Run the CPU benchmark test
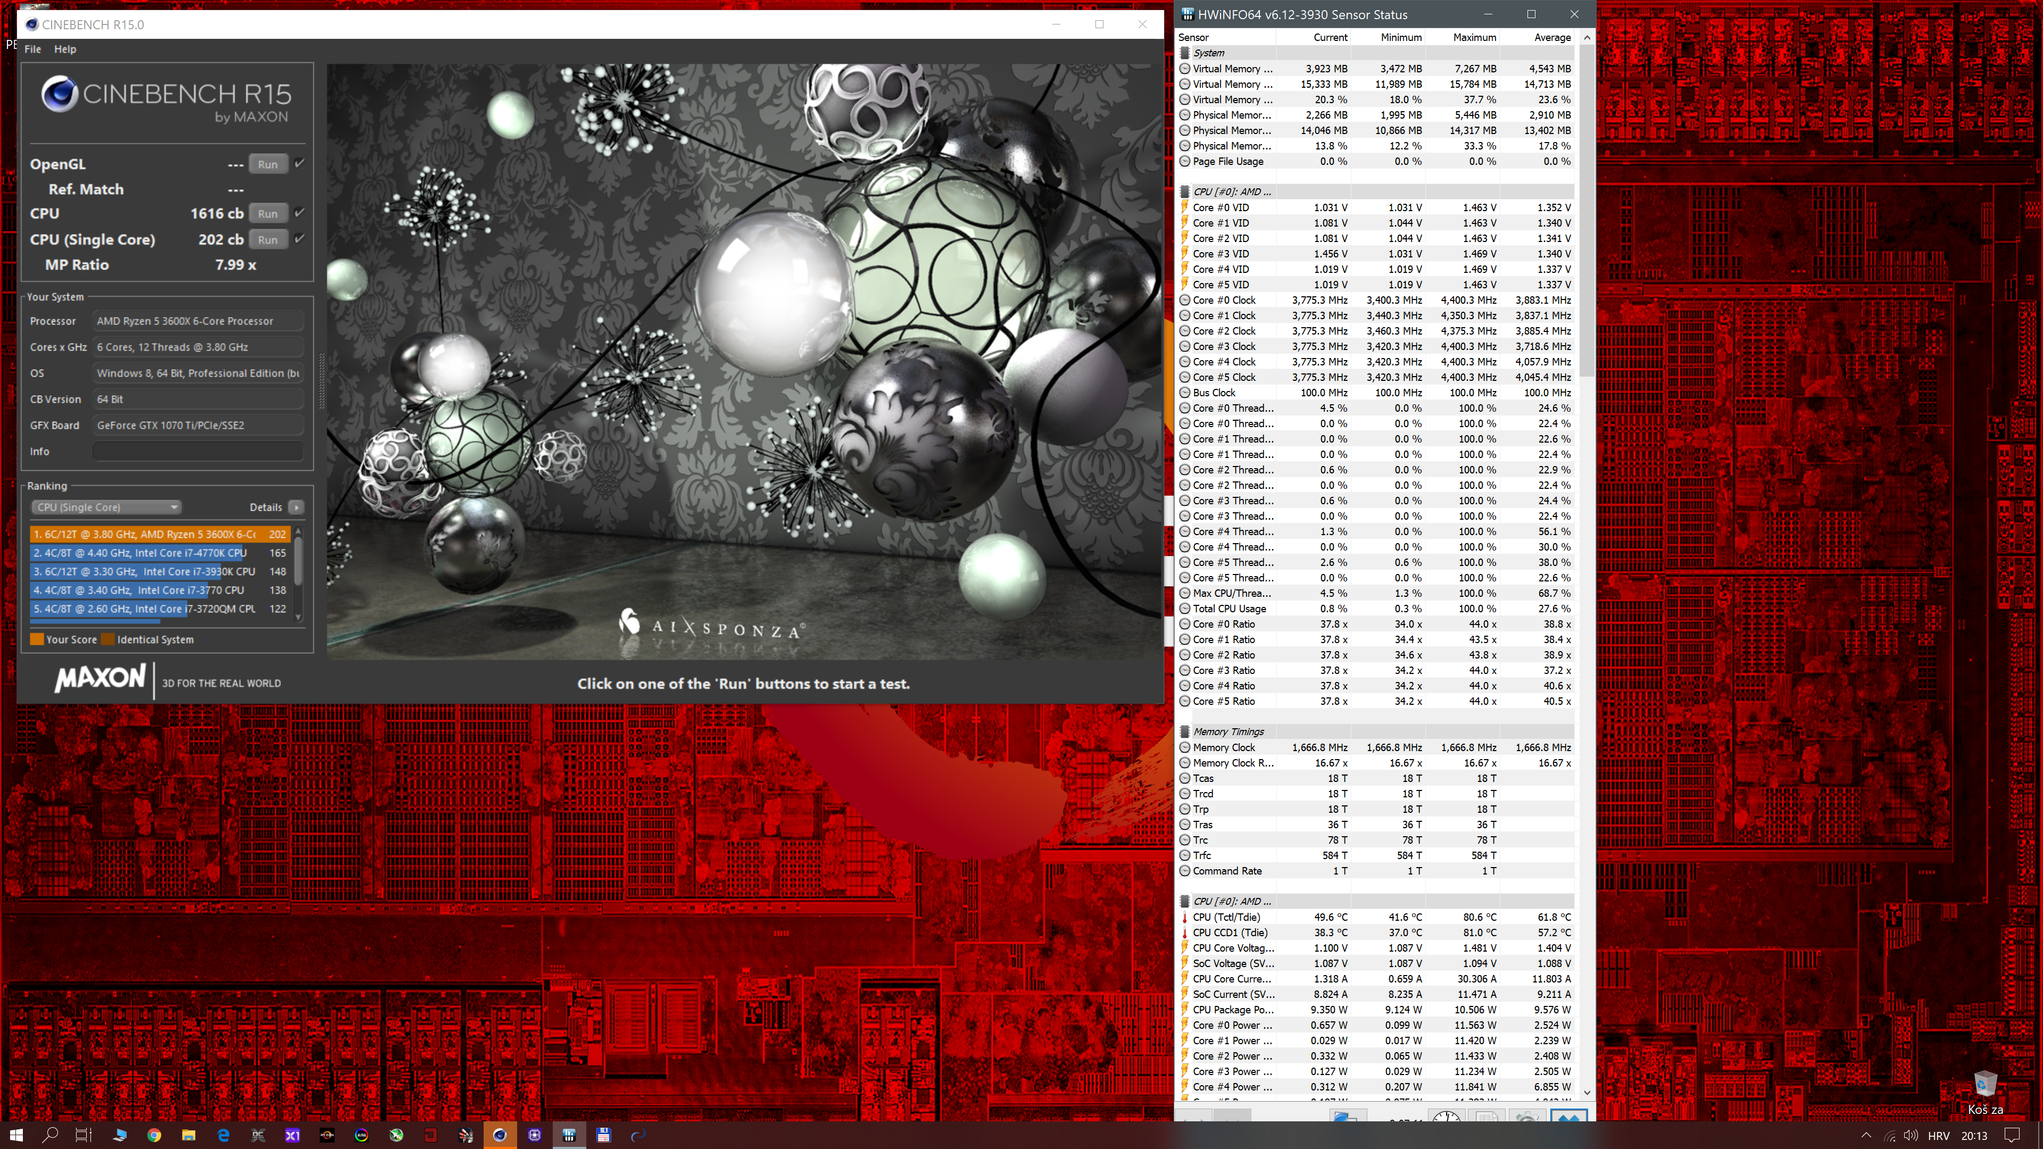The width and height of the screenshot is (2043, 1149). 268,213
